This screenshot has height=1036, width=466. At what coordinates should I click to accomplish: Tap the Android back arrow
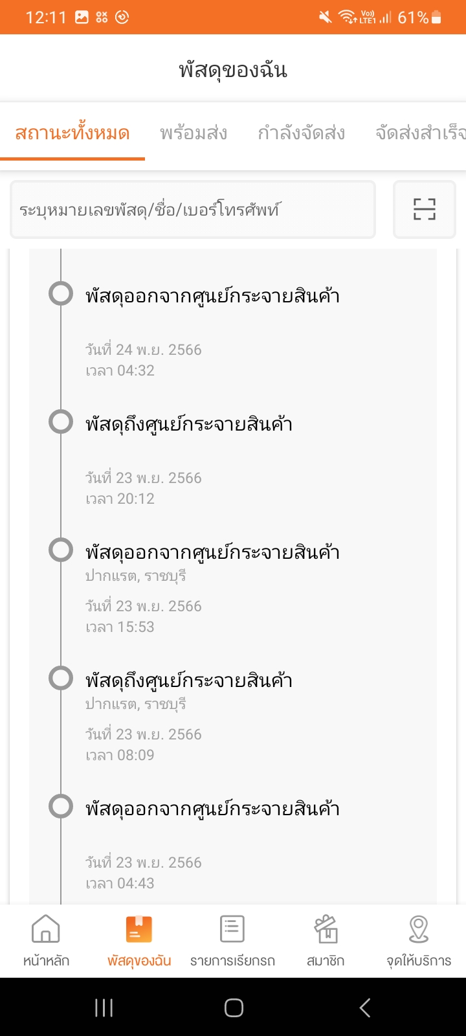coord(365,1008)
